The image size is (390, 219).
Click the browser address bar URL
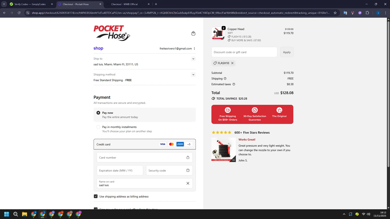pyautogui.click(x=181, y=13)
